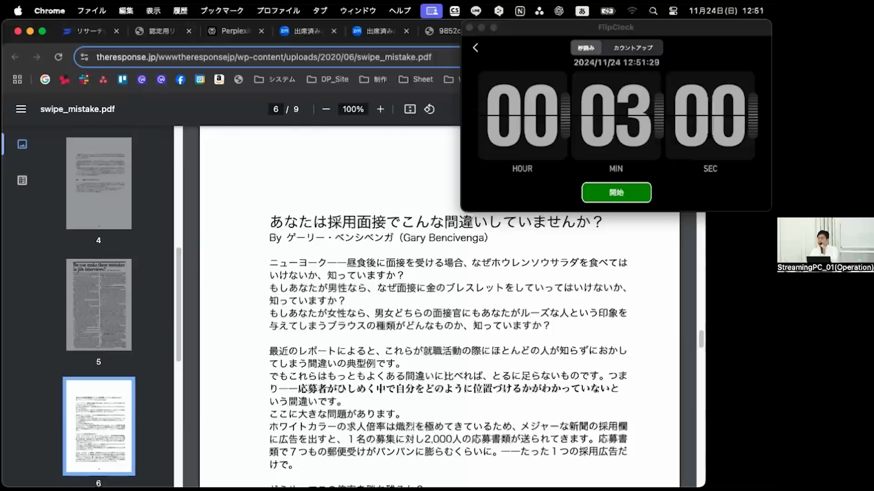Screen dimensions: 874x491
Task: Open the DP_Site bookmark folder
Action: [328, 80]
